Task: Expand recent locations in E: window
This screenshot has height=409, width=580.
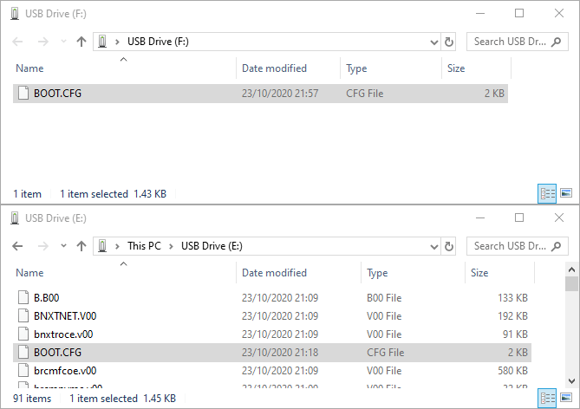Action: pos(63,246)
